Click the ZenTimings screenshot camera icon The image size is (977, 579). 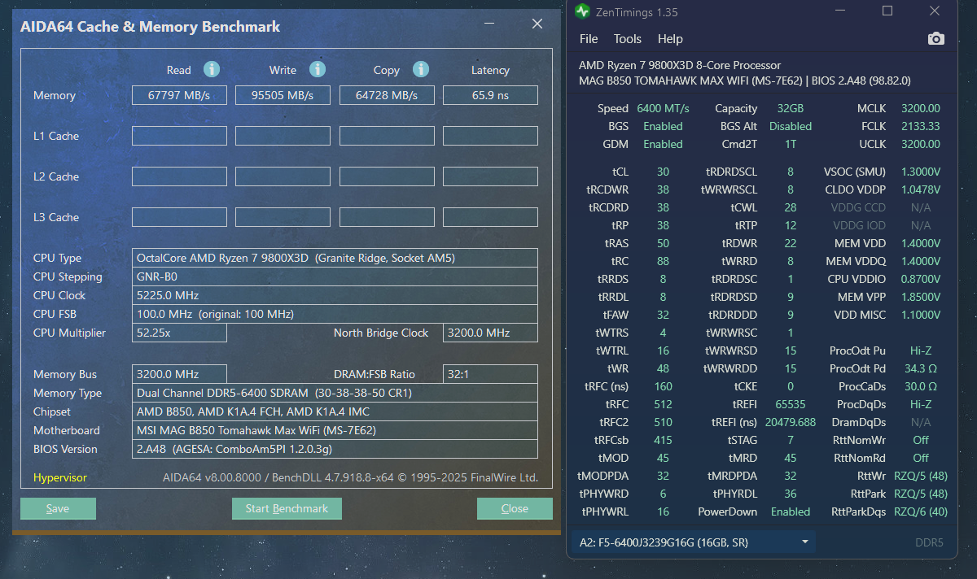click(x=936, y=38)
